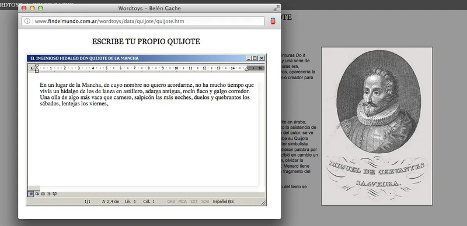
Task: Click the tab-stop selector at ruler's left end
Action: pos(32,68)
